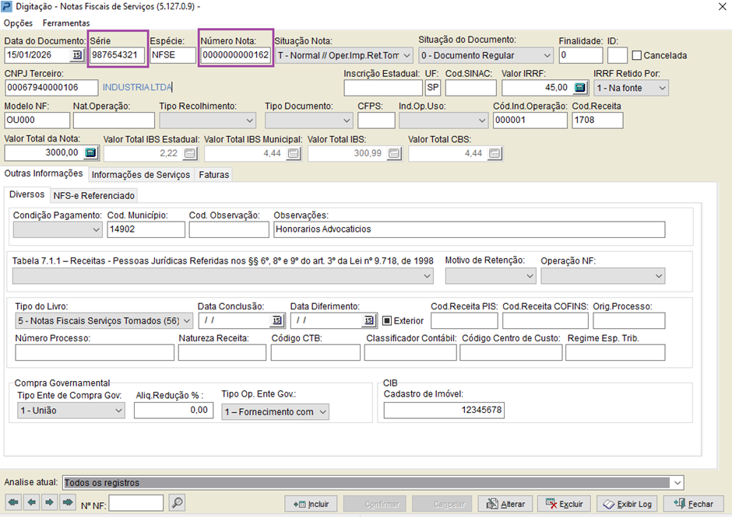Go to next record arrow
This screenshot has height=517, width=732.
tap(50, 502)
